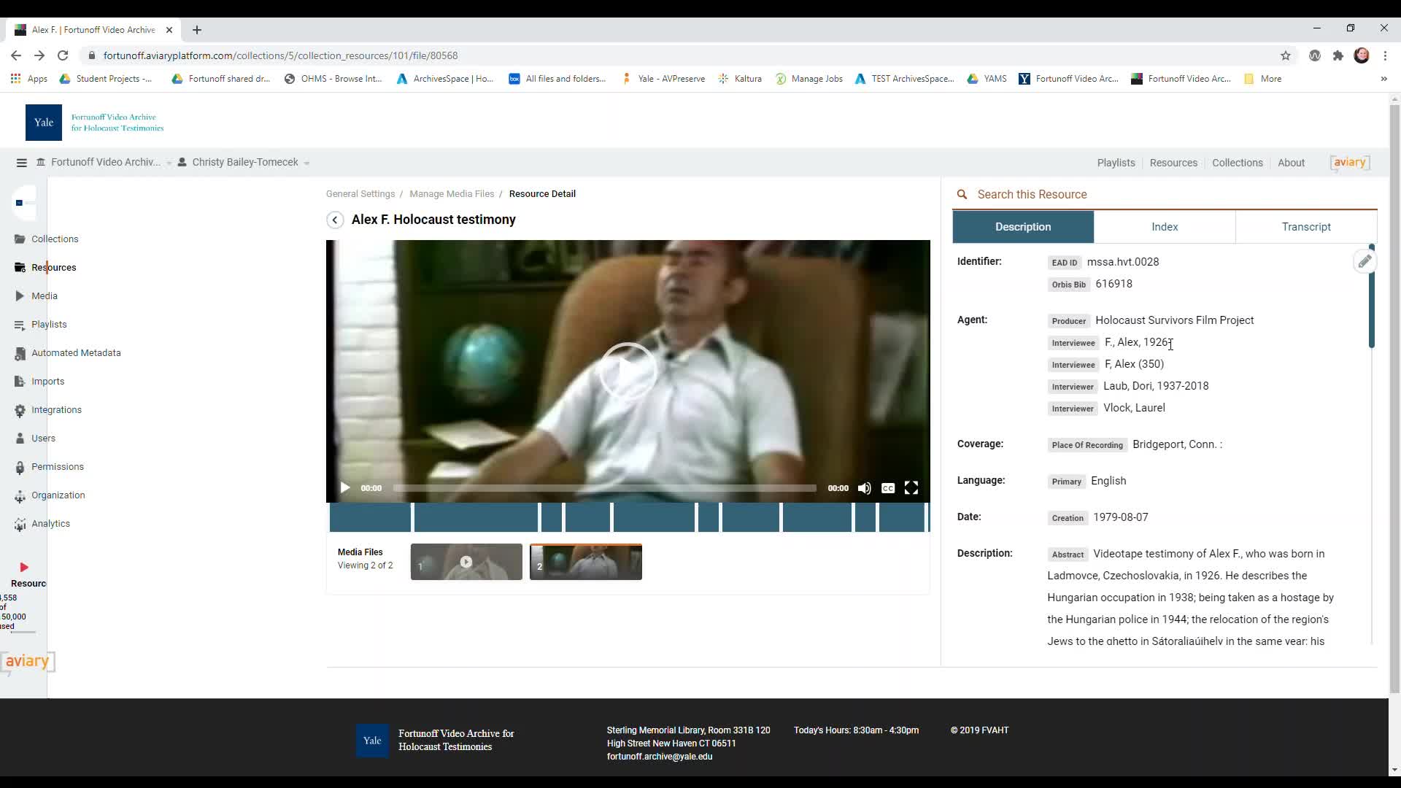Enter fullscreen video mode
The image size is (1401, 788).
[911, 488]
